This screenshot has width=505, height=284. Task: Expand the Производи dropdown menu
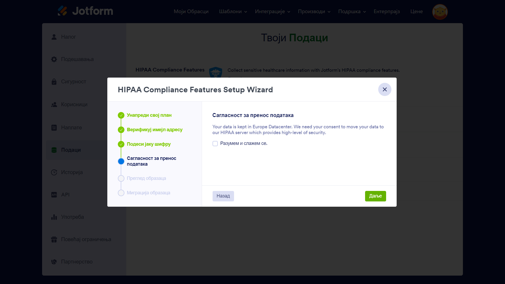click(x=314, y=12)
